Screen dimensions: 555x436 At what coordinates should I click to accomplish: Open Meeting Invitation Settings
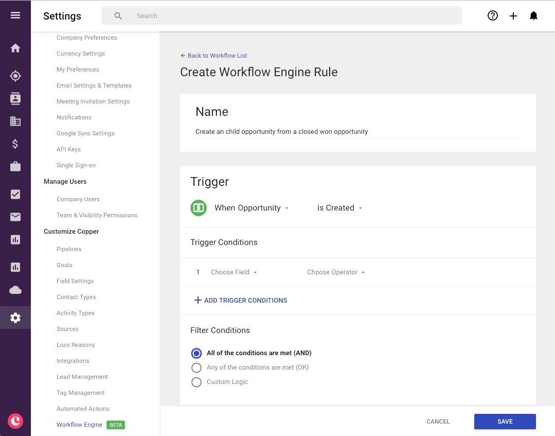[x=93, y=101]
